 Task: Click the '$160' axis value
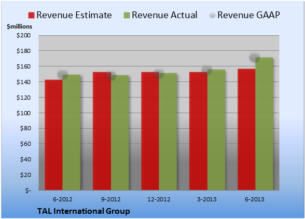[x=23, y=66]
